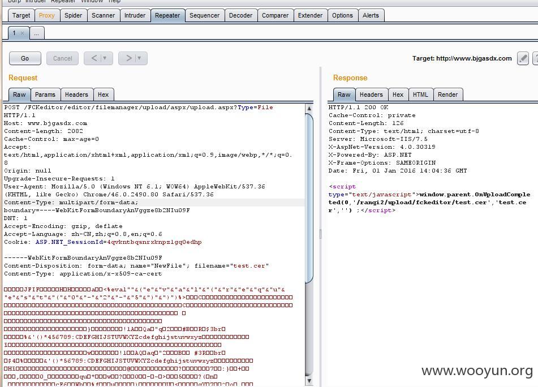Click the Target: http://www.bjgasdx.com label
The height and width of the screenshot is (387, 538).
pos(462,58)
